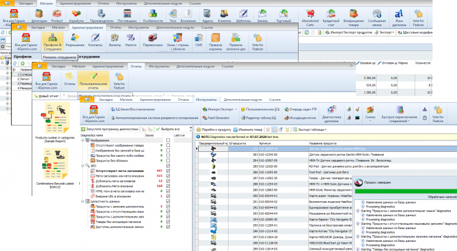
Task: Open Экспорт dropdown in top window toolbar
Action: [x=384, y=32]
